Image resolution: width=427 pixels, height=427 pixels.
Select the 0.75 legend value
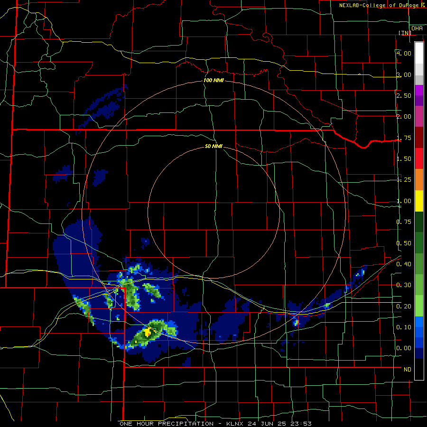pos(404,222)
